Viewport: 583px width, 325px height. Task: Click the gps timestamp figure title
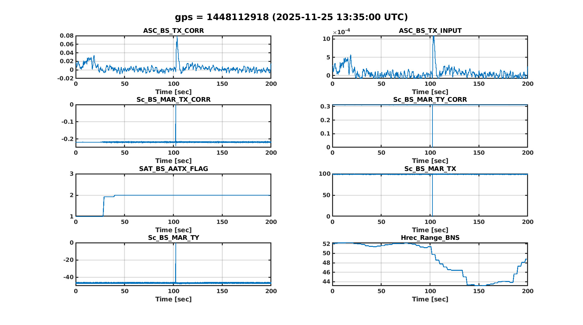coord(291,17)
